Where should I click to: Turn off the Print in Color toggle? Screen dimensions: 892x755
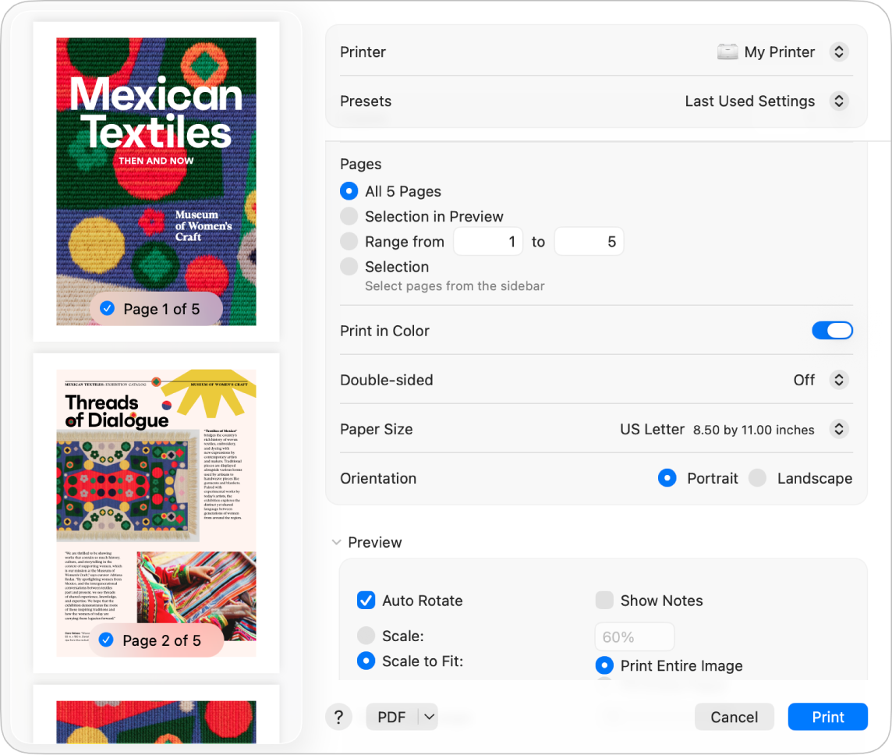click(x=832, y=330)
